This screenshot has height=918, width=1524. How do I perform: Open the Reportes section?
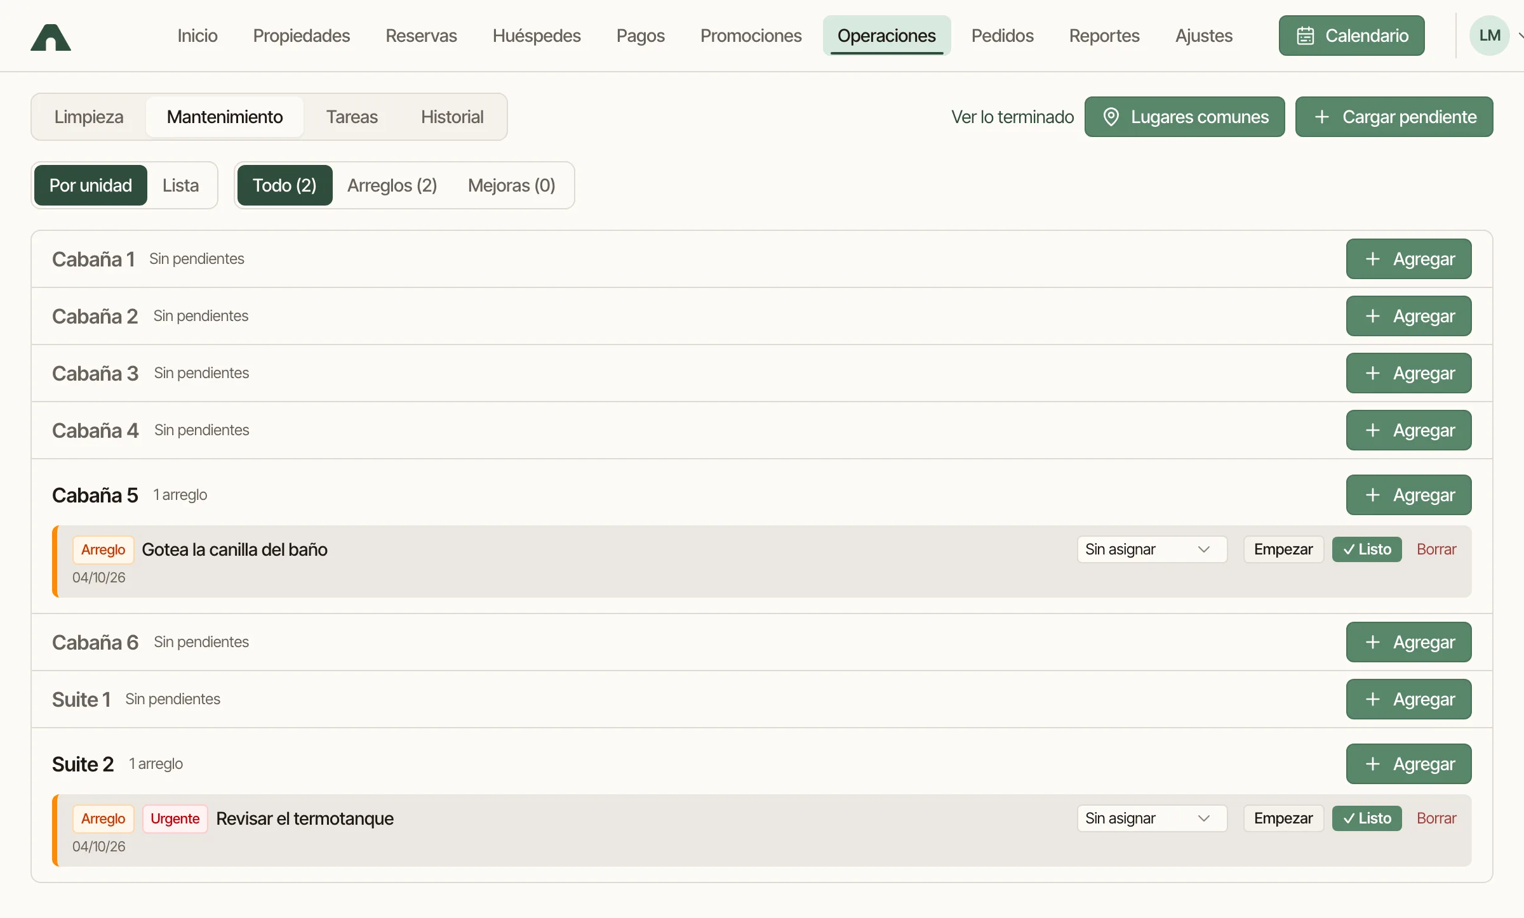(x=1104, y=36)
